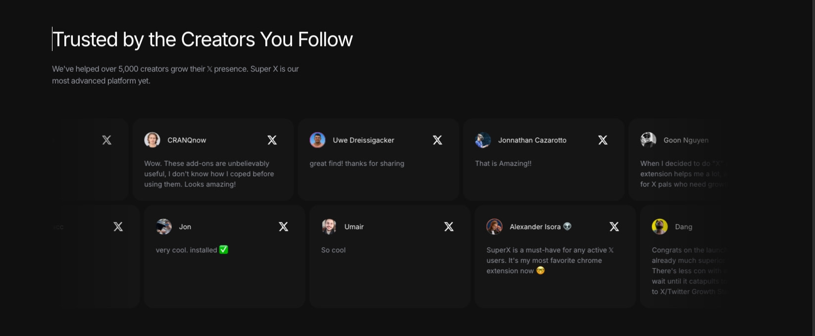815x336 pixels.
Task: Open CRANQnow's profile avatar
Action: (152, 140)
